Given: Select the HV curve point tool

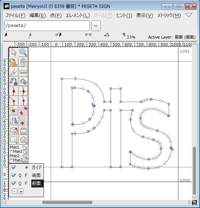Looking at the screenshot, I should tap(23, 91).
